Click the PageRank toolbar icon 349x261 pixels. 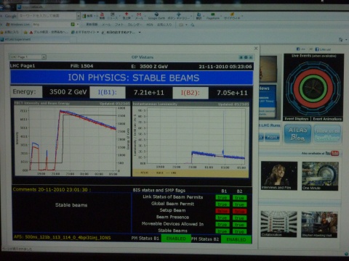213,16
